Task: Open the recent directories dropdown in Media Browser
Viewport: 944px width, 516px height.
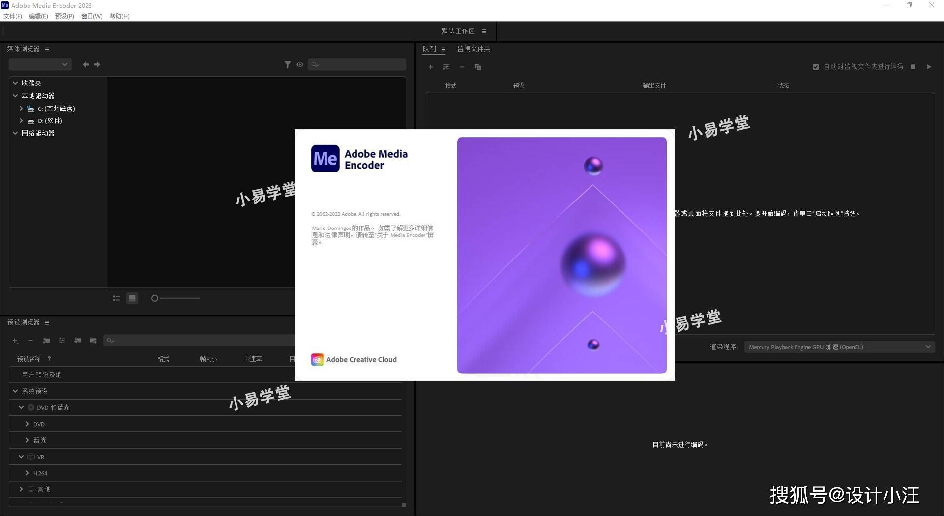Action: pyautogui.click(x=40, y=64)
